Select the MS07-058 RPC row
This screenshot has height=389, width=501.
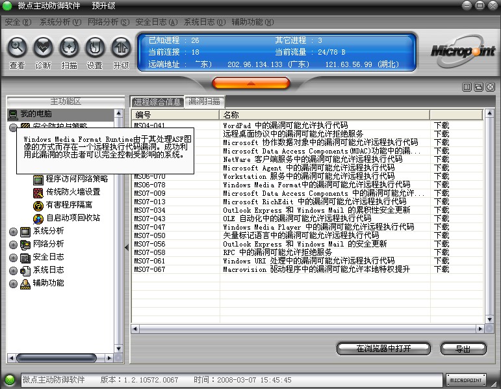pyautogui.click(x=307, y=252)
